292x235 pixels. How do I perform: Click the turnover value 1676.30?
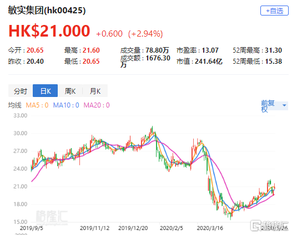click(158, 58)
